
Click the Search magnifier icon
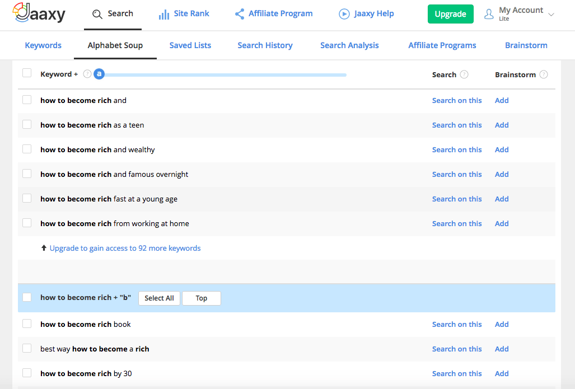tap(97, 15)
